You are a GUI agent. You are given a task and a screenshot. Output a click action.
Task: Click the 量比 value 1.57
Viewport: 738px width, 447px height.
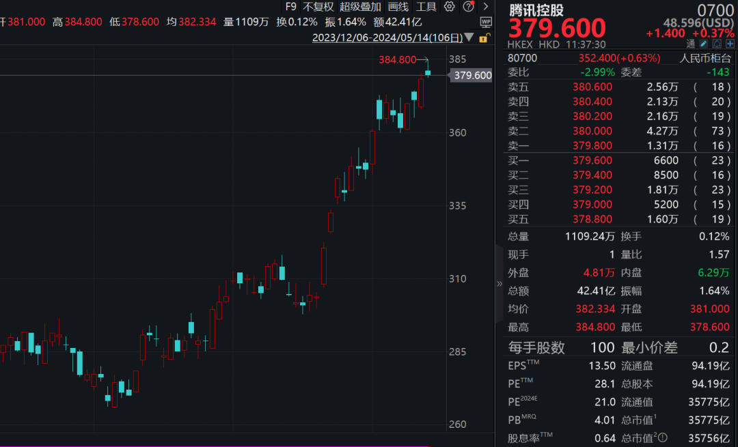(719, 255)
